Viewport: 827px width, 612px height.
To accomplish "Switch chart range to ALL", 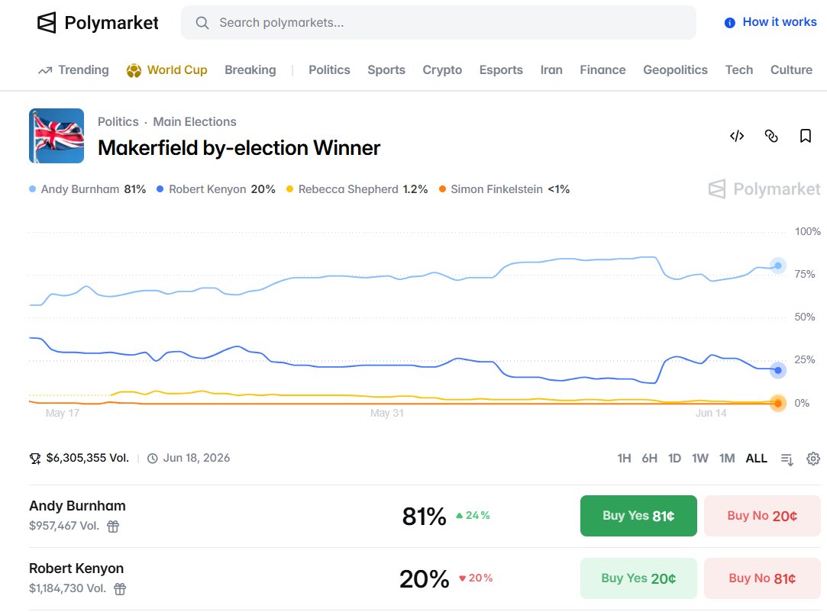I will [x=756, y=459].
